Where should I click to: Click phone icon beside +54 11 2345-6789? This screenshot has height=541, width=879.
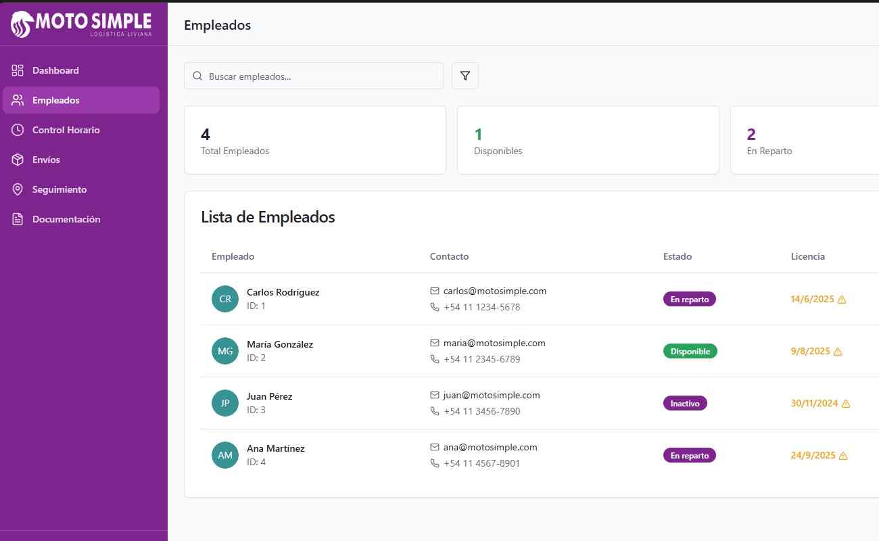coord(435,359)
